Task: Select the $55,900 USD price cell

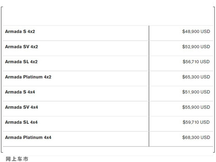Action: click(196, 107)
